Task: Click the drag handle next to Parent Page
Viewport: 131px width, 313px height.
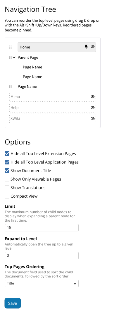Action: tap(11, 58)
